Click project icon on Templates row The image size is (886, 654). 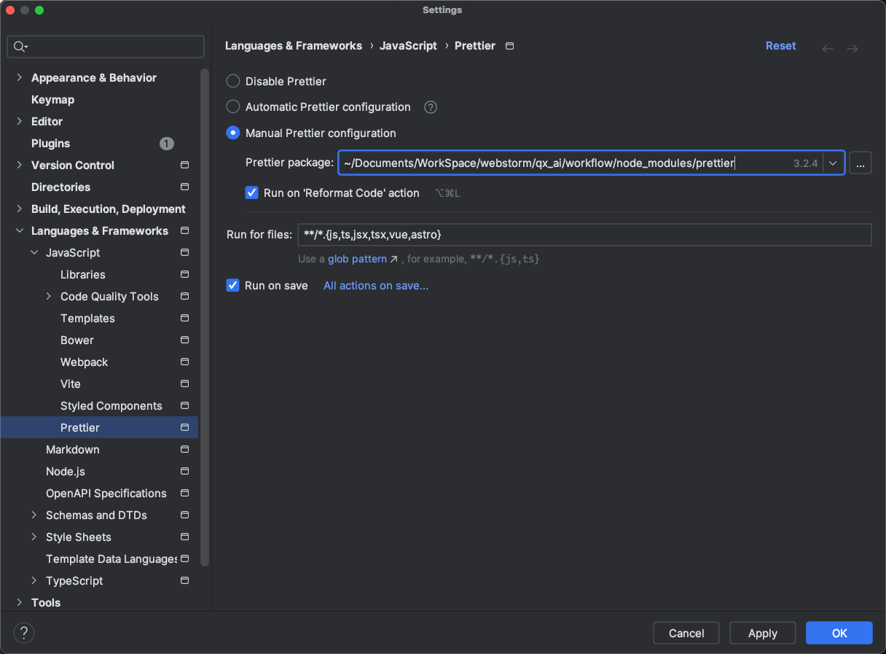click(x=184, y=319)
